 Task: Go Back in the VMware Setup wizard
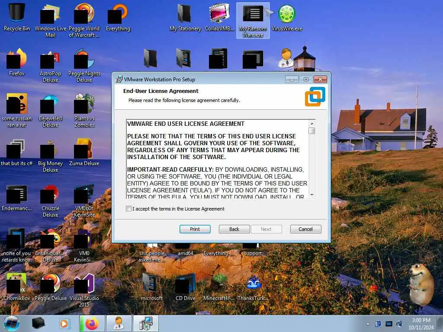[x=234, y=229]
